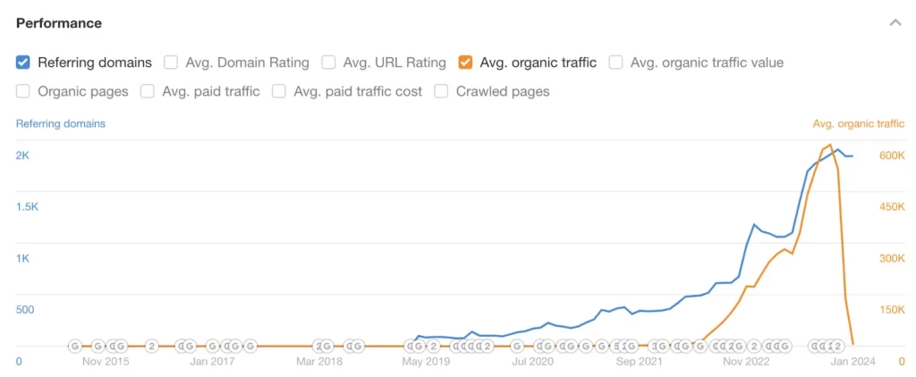This screenshot has height=377, width=916.
Task: Click the '2' marker above Nov 2022
Action: 754,346
